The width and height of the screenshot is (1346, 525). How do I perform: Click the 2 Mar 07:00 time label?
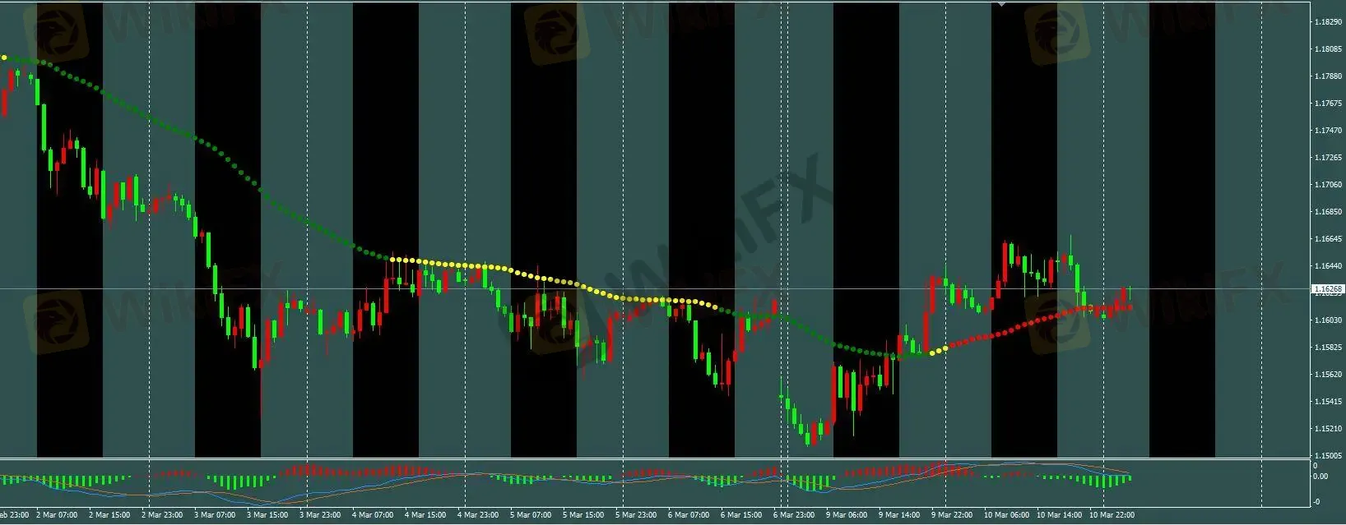[57, 515]
